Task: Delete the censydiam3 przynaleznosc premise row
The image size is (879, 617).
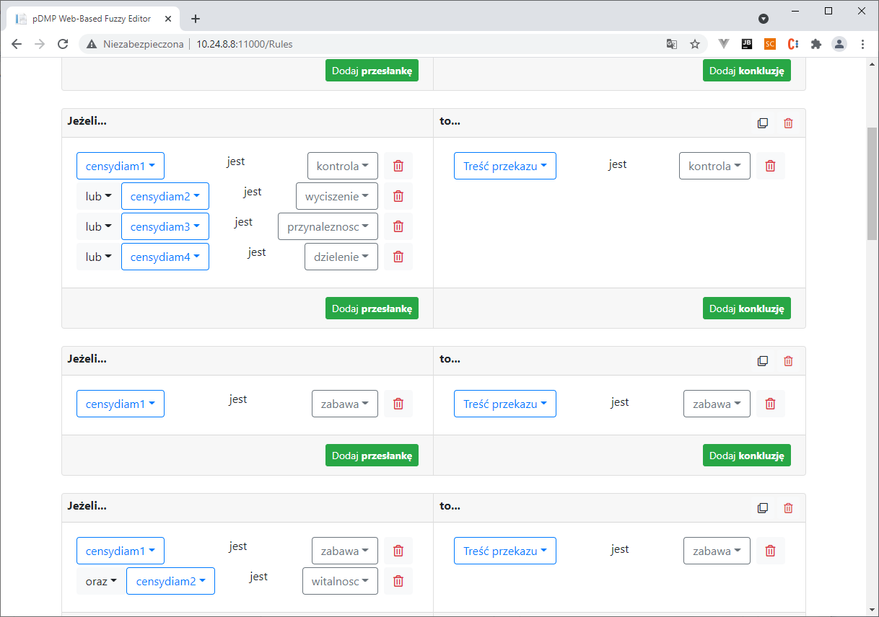Action: [398, 226]
